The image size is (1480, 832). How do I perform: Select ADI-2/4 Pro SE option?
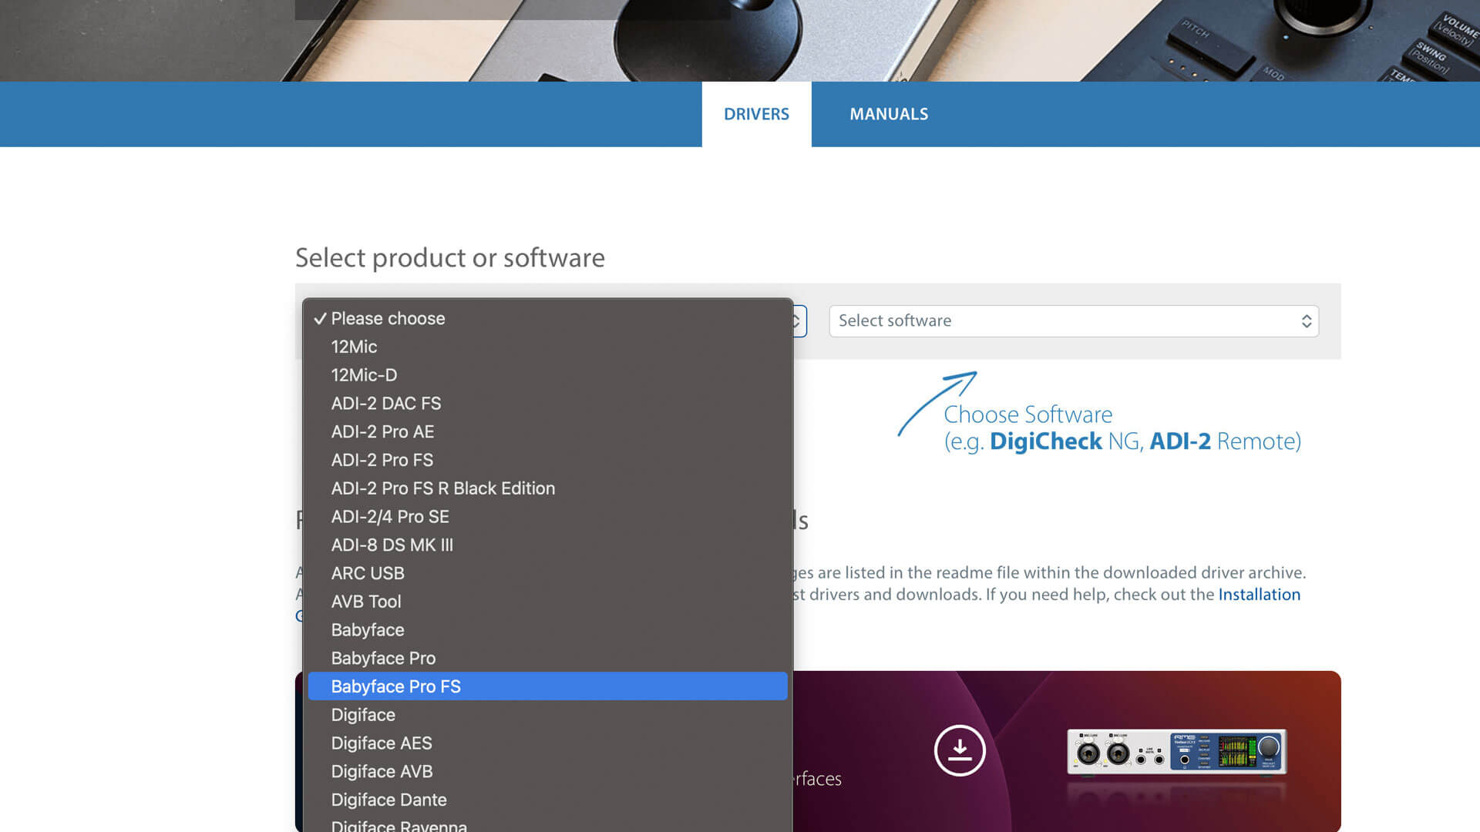(x=389, y=517)
